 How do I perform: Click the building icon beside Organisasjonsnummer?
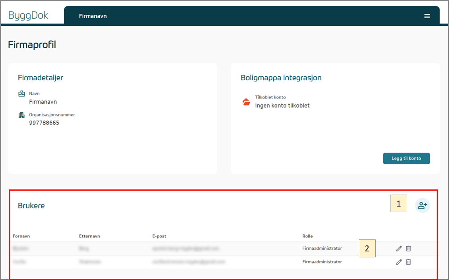[x=21, y=115]
